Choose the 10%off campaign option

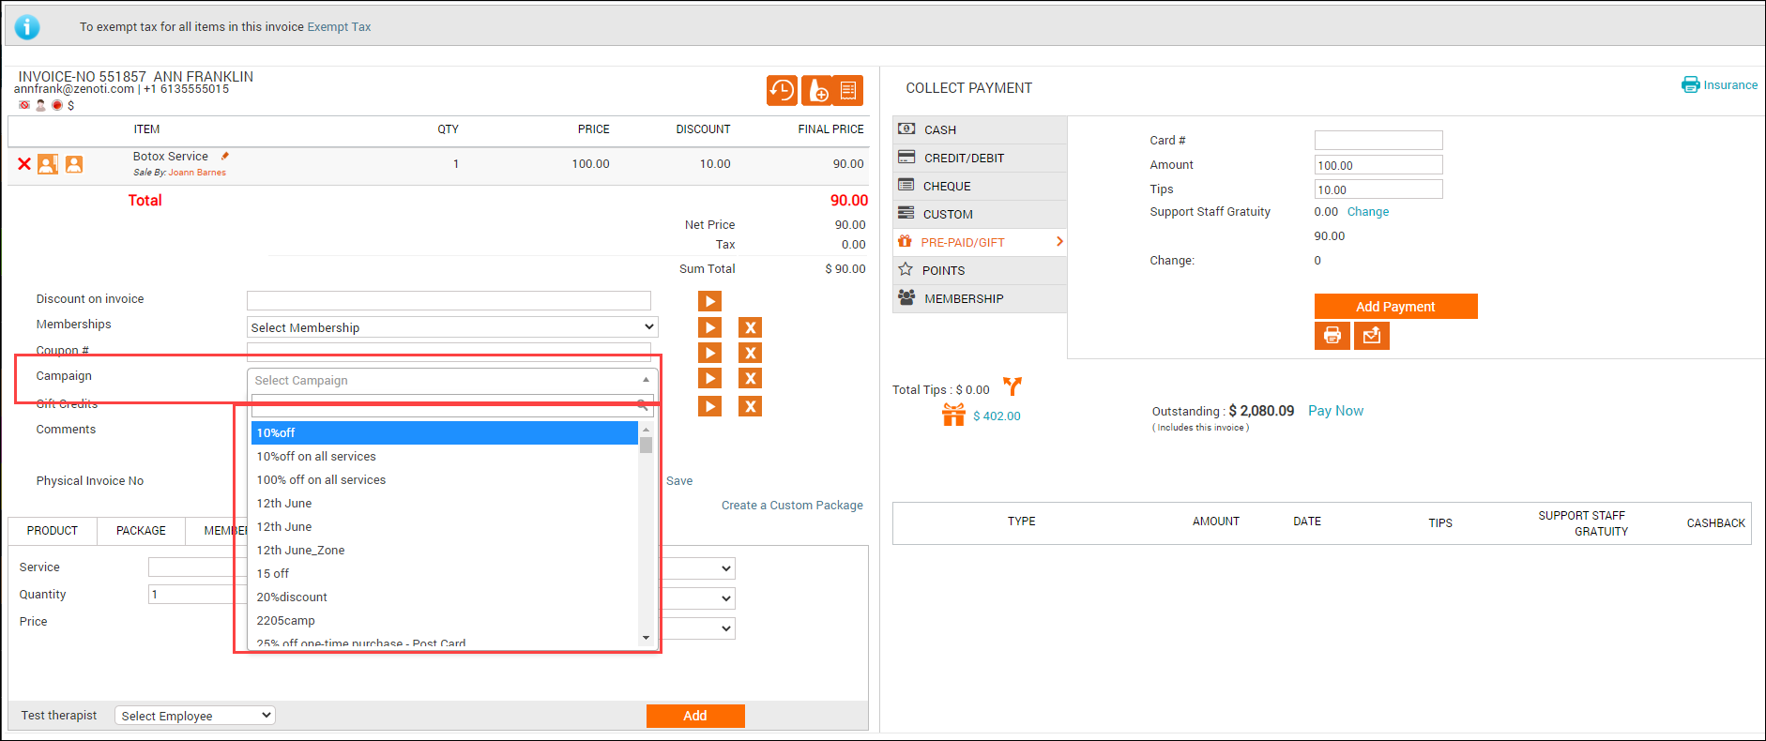(x=445, y=432)
